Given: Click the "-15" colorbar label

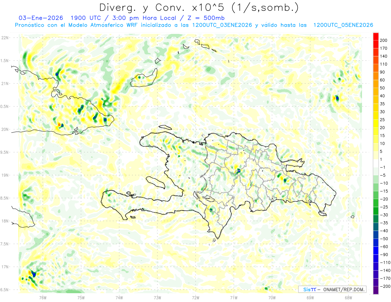Looking at the screenshot, I should click(x=384, y=191).
